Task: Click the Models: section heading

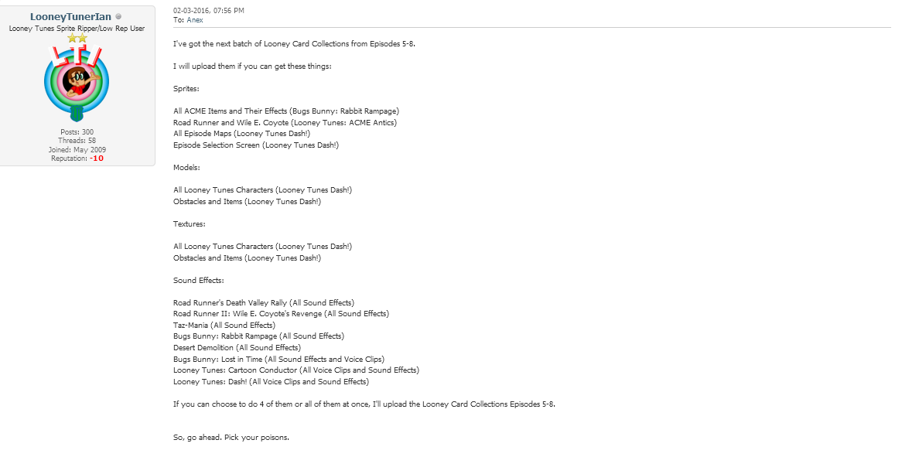Action: coord(187,167)
